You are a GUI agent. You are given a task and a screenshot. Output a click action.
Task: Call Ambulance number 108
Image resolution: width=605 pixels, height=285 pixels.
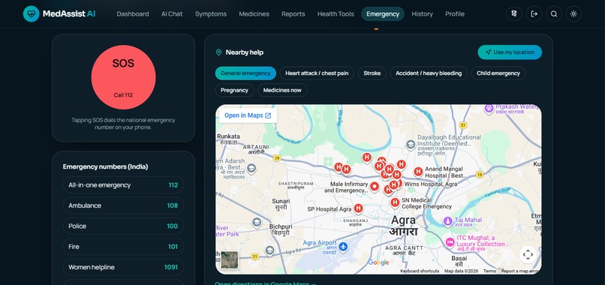123,205
